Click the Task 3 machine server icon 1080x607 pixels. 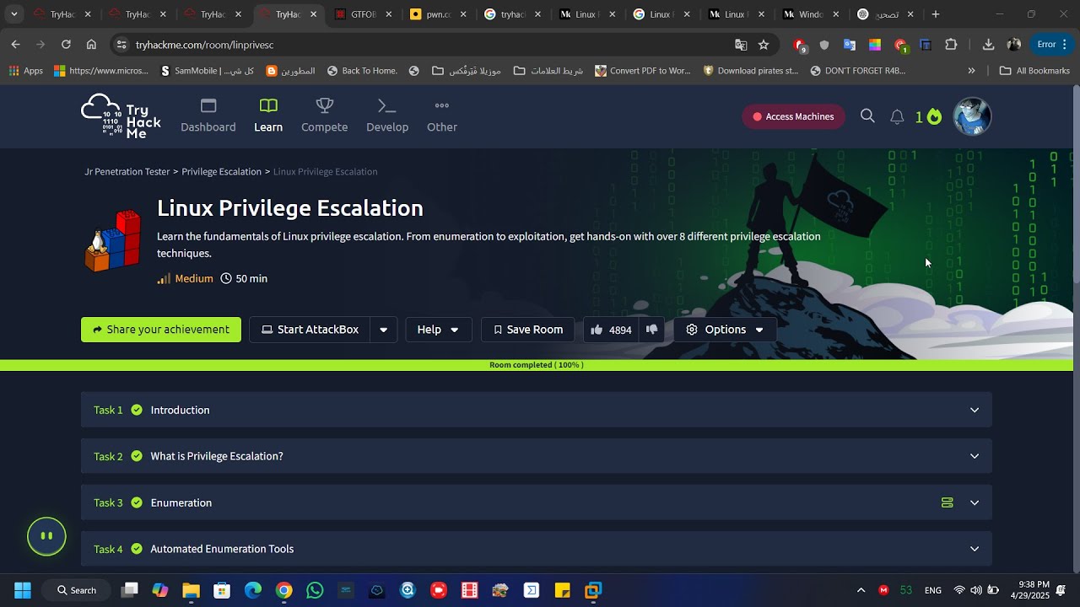tap(948, 502)
